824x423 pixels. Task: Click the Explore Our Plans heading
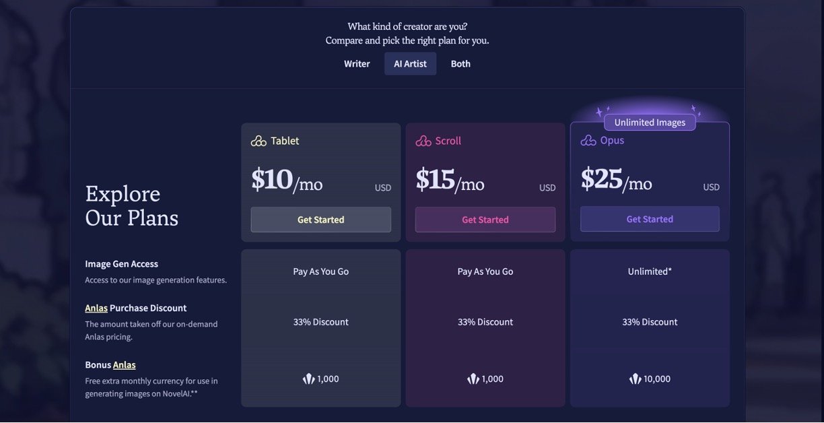tap(132, 205)
